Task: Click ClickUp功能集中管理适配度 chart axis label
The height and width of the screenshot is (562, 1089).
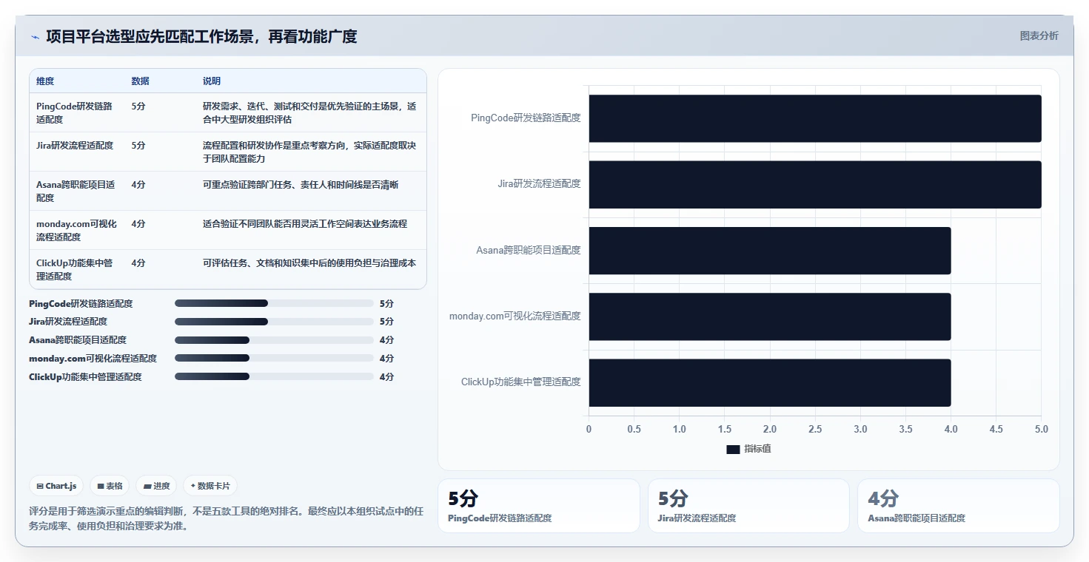Action: 521,382
